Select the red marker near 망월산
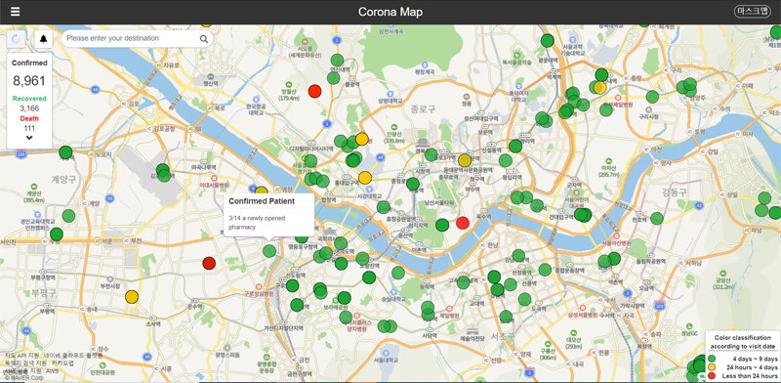781x383 pixels. (x=314, y=91)
